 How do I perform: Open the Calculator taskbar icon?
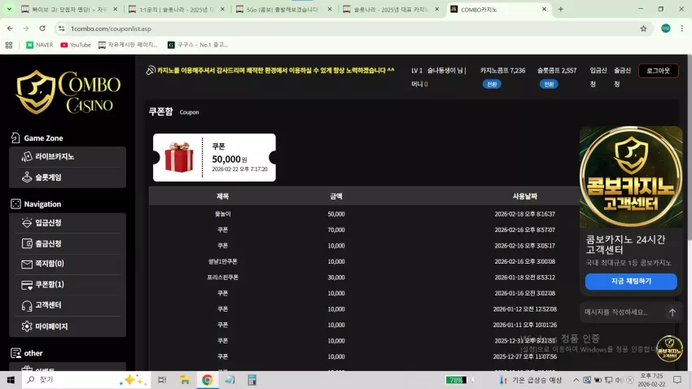(x=252, y=380)
